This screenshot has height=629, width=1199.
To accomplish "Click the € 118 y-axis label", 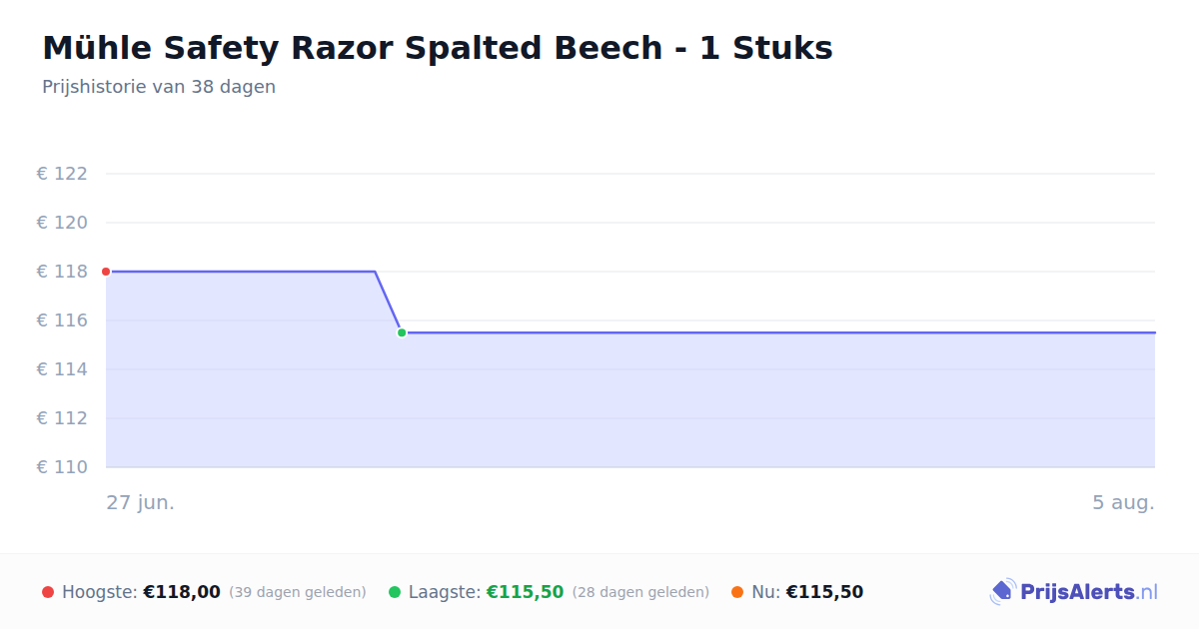I will (x=62, y=272).
